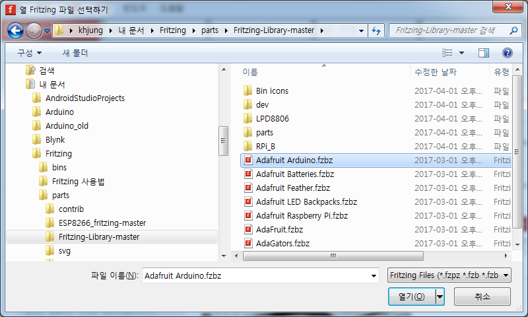The width and height of the screenshot is (528, 317).
Task: Click the 열기(O) button
Action: pos(411,297)
